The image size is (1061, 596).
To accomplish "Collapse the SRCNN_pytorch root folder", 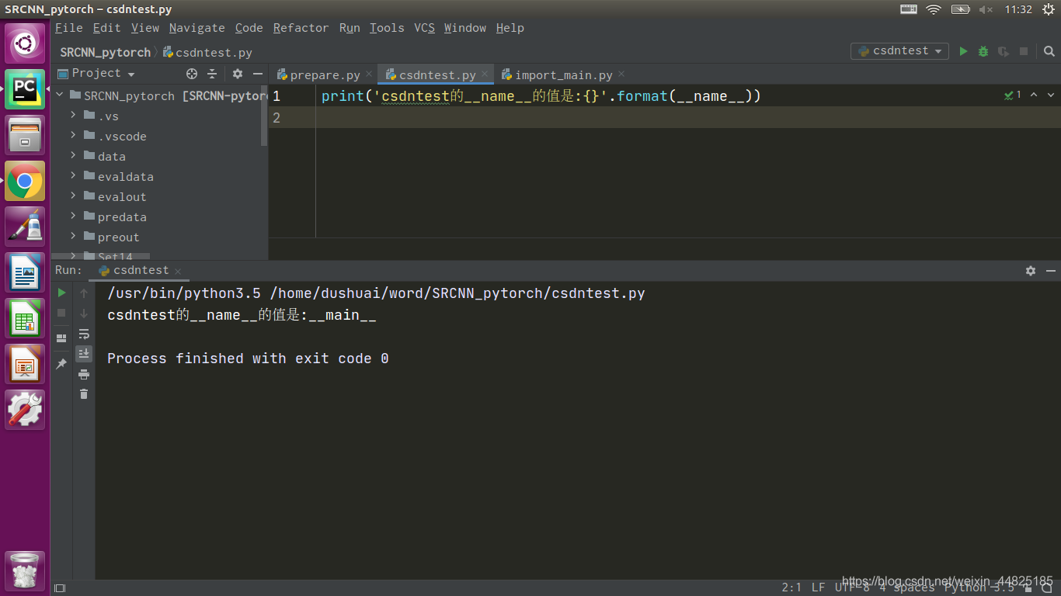I will point(60,95).
